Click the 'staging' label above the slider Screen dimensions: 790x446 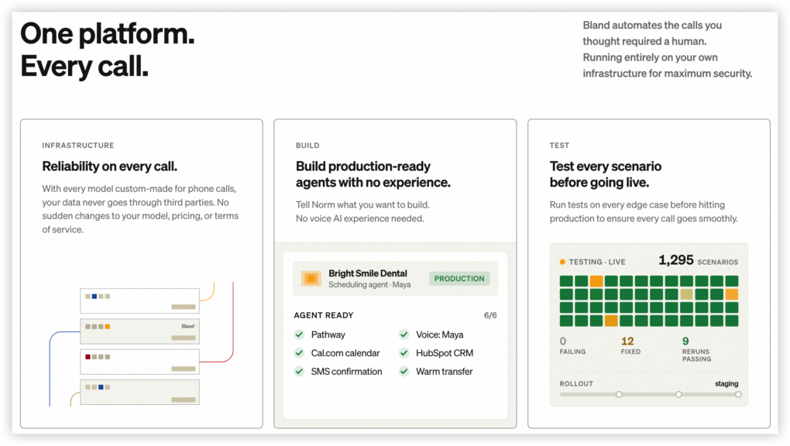pos(726,383)
